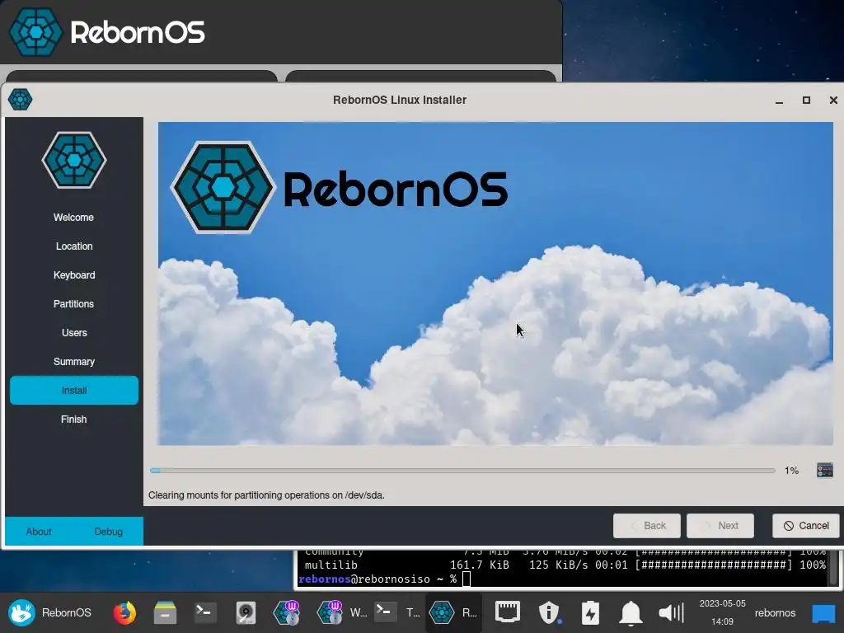Switch to the 'T...' terminal taskbar entry
The image size is (844, 633).
397,612
